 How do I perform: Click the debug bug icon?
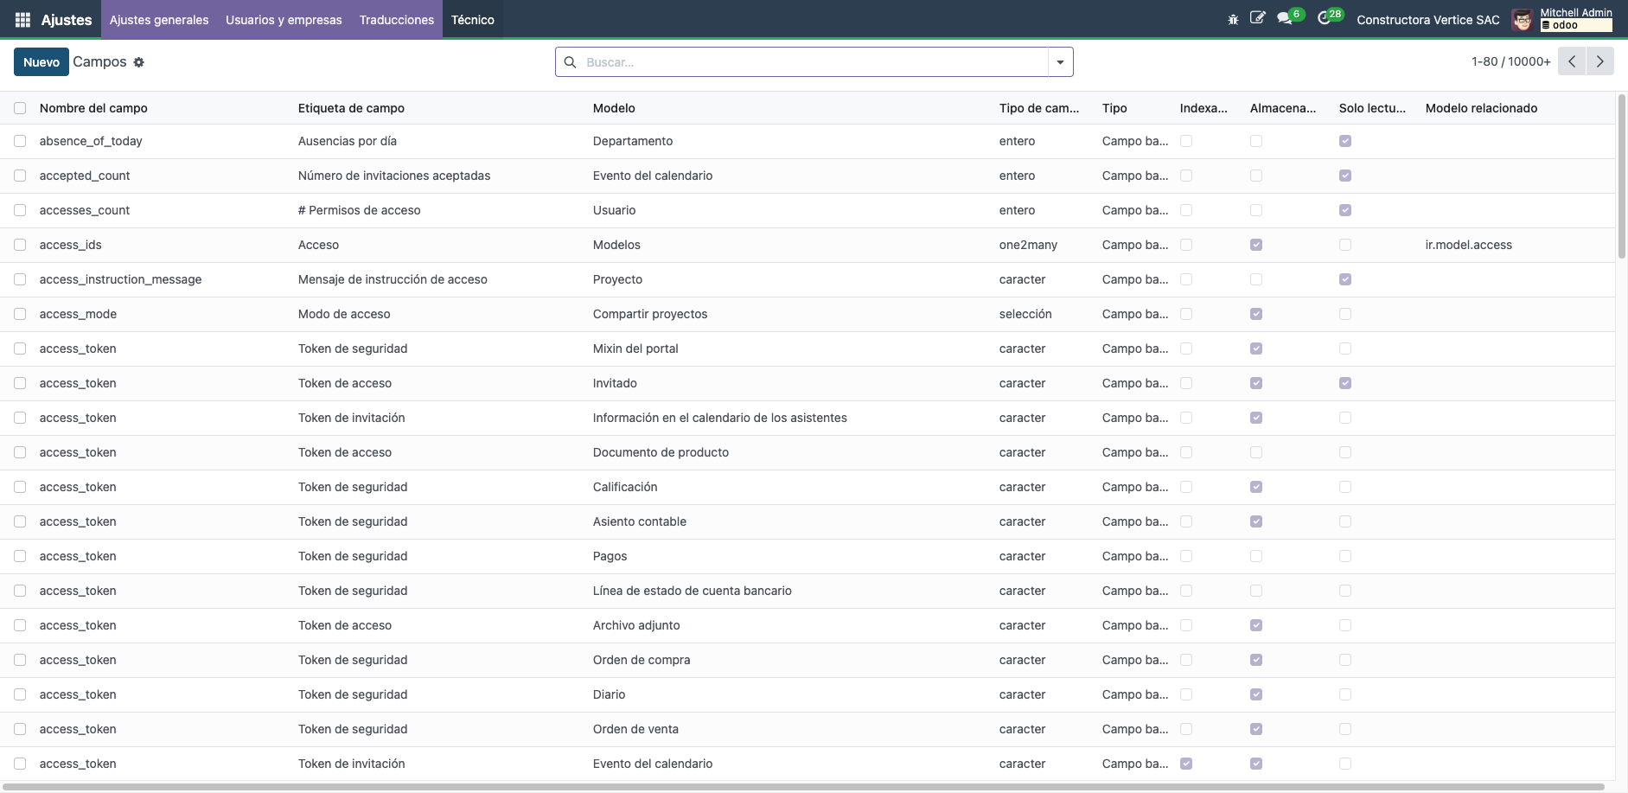coord(1233,19)
